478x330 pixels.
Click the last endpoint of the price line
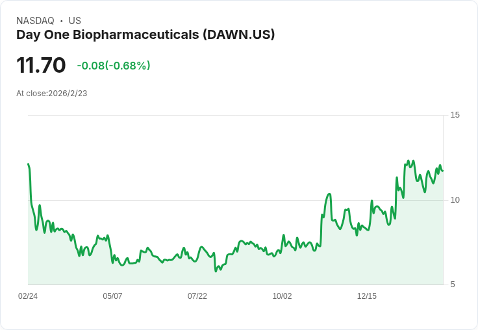pos(443,171)
